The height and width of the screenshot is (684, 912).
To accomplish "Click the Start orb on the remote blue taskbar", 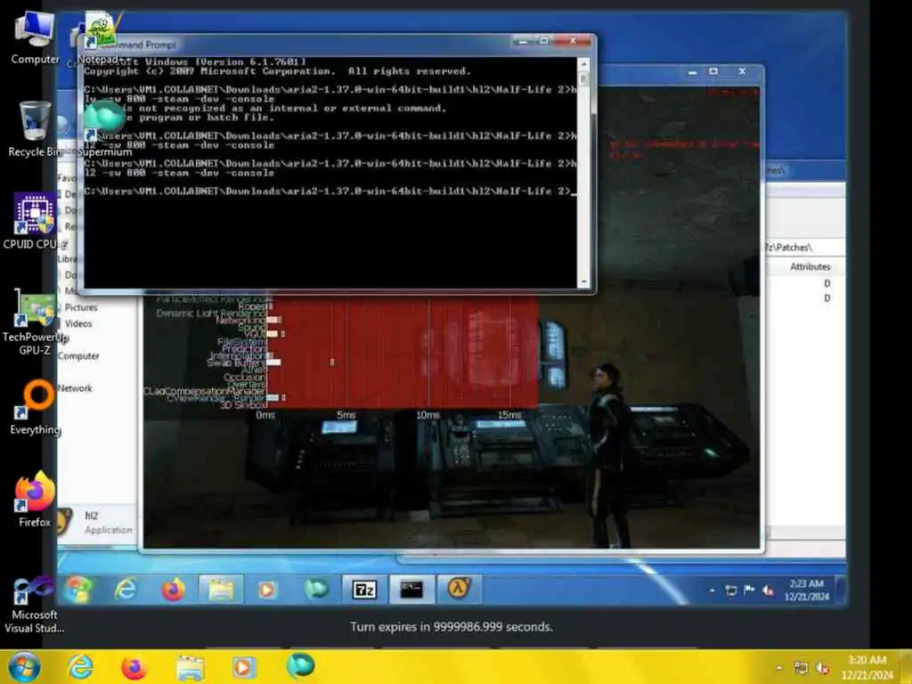I will 79,590.
